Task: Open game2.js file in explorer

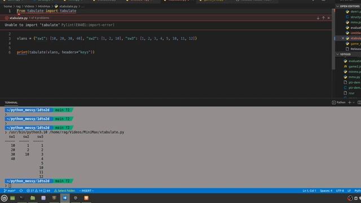Action: click(x=353, y=67)
